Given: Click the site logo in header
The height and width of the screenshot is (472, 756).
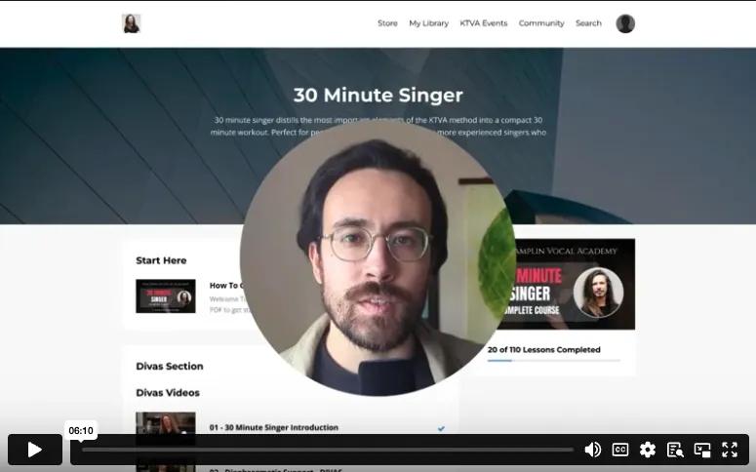Looking at the screenshot, I should pyautogui.click(x=131, y=23).
